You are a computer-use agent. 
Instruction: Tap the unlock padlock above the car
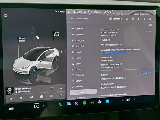[x=37, y=37]
